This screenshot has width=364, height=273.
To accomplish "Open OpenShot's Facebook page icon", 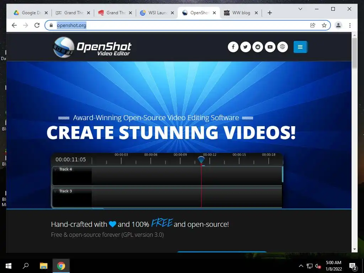I will click(233, 47).
